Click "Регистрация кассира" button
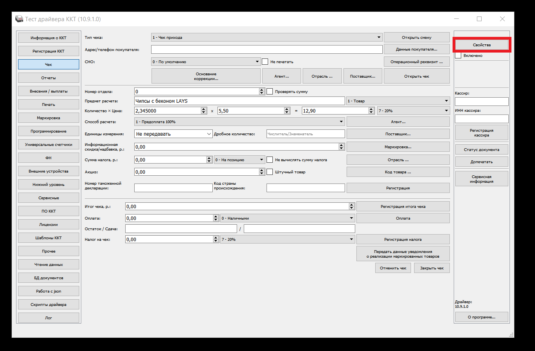The image size is (535, 351). 482,133
